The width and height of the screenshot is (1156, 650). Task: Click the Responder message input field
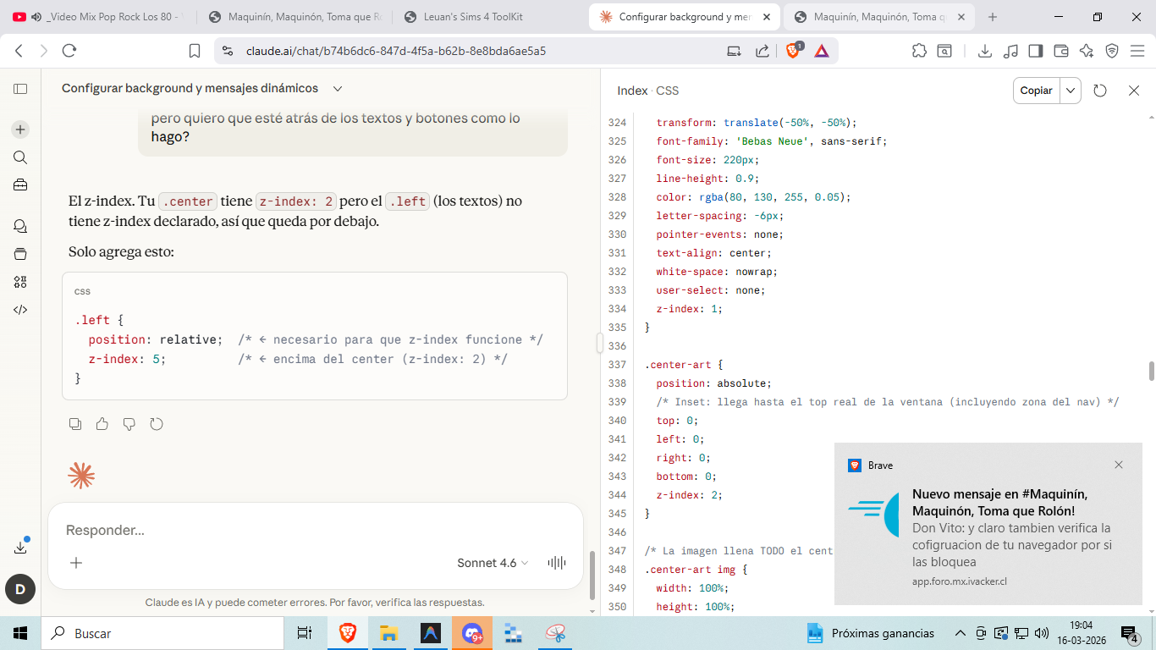coord(313,531)
